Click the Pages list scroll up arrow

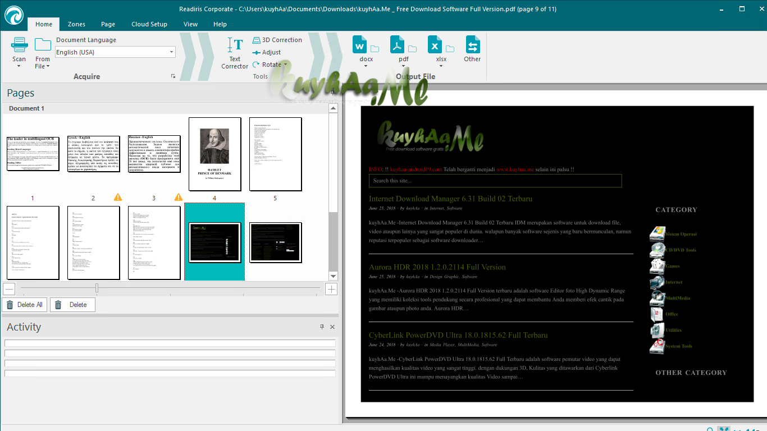pyautogui.click(x=333, y=108)
